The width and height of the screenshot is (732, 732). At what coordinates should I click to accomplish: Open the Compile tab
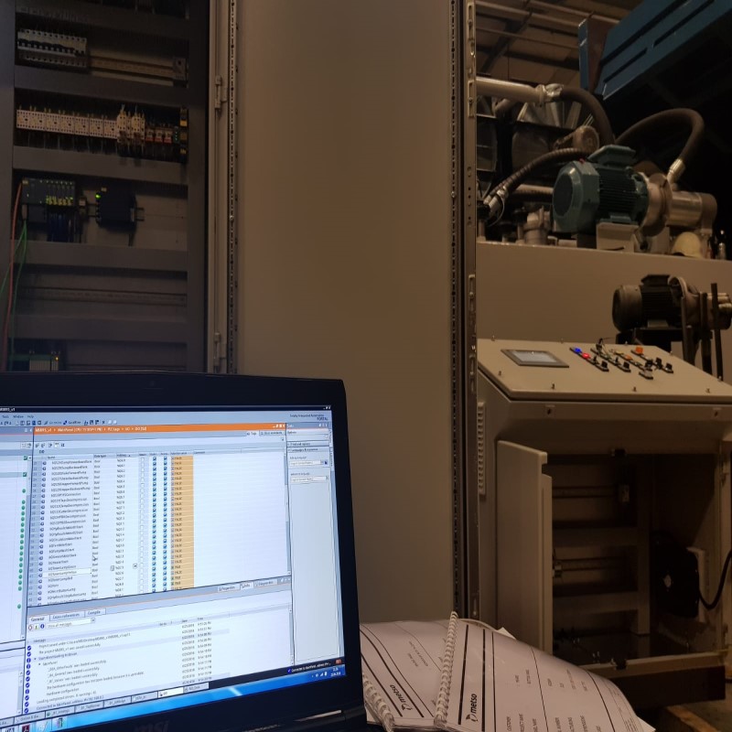94,612
